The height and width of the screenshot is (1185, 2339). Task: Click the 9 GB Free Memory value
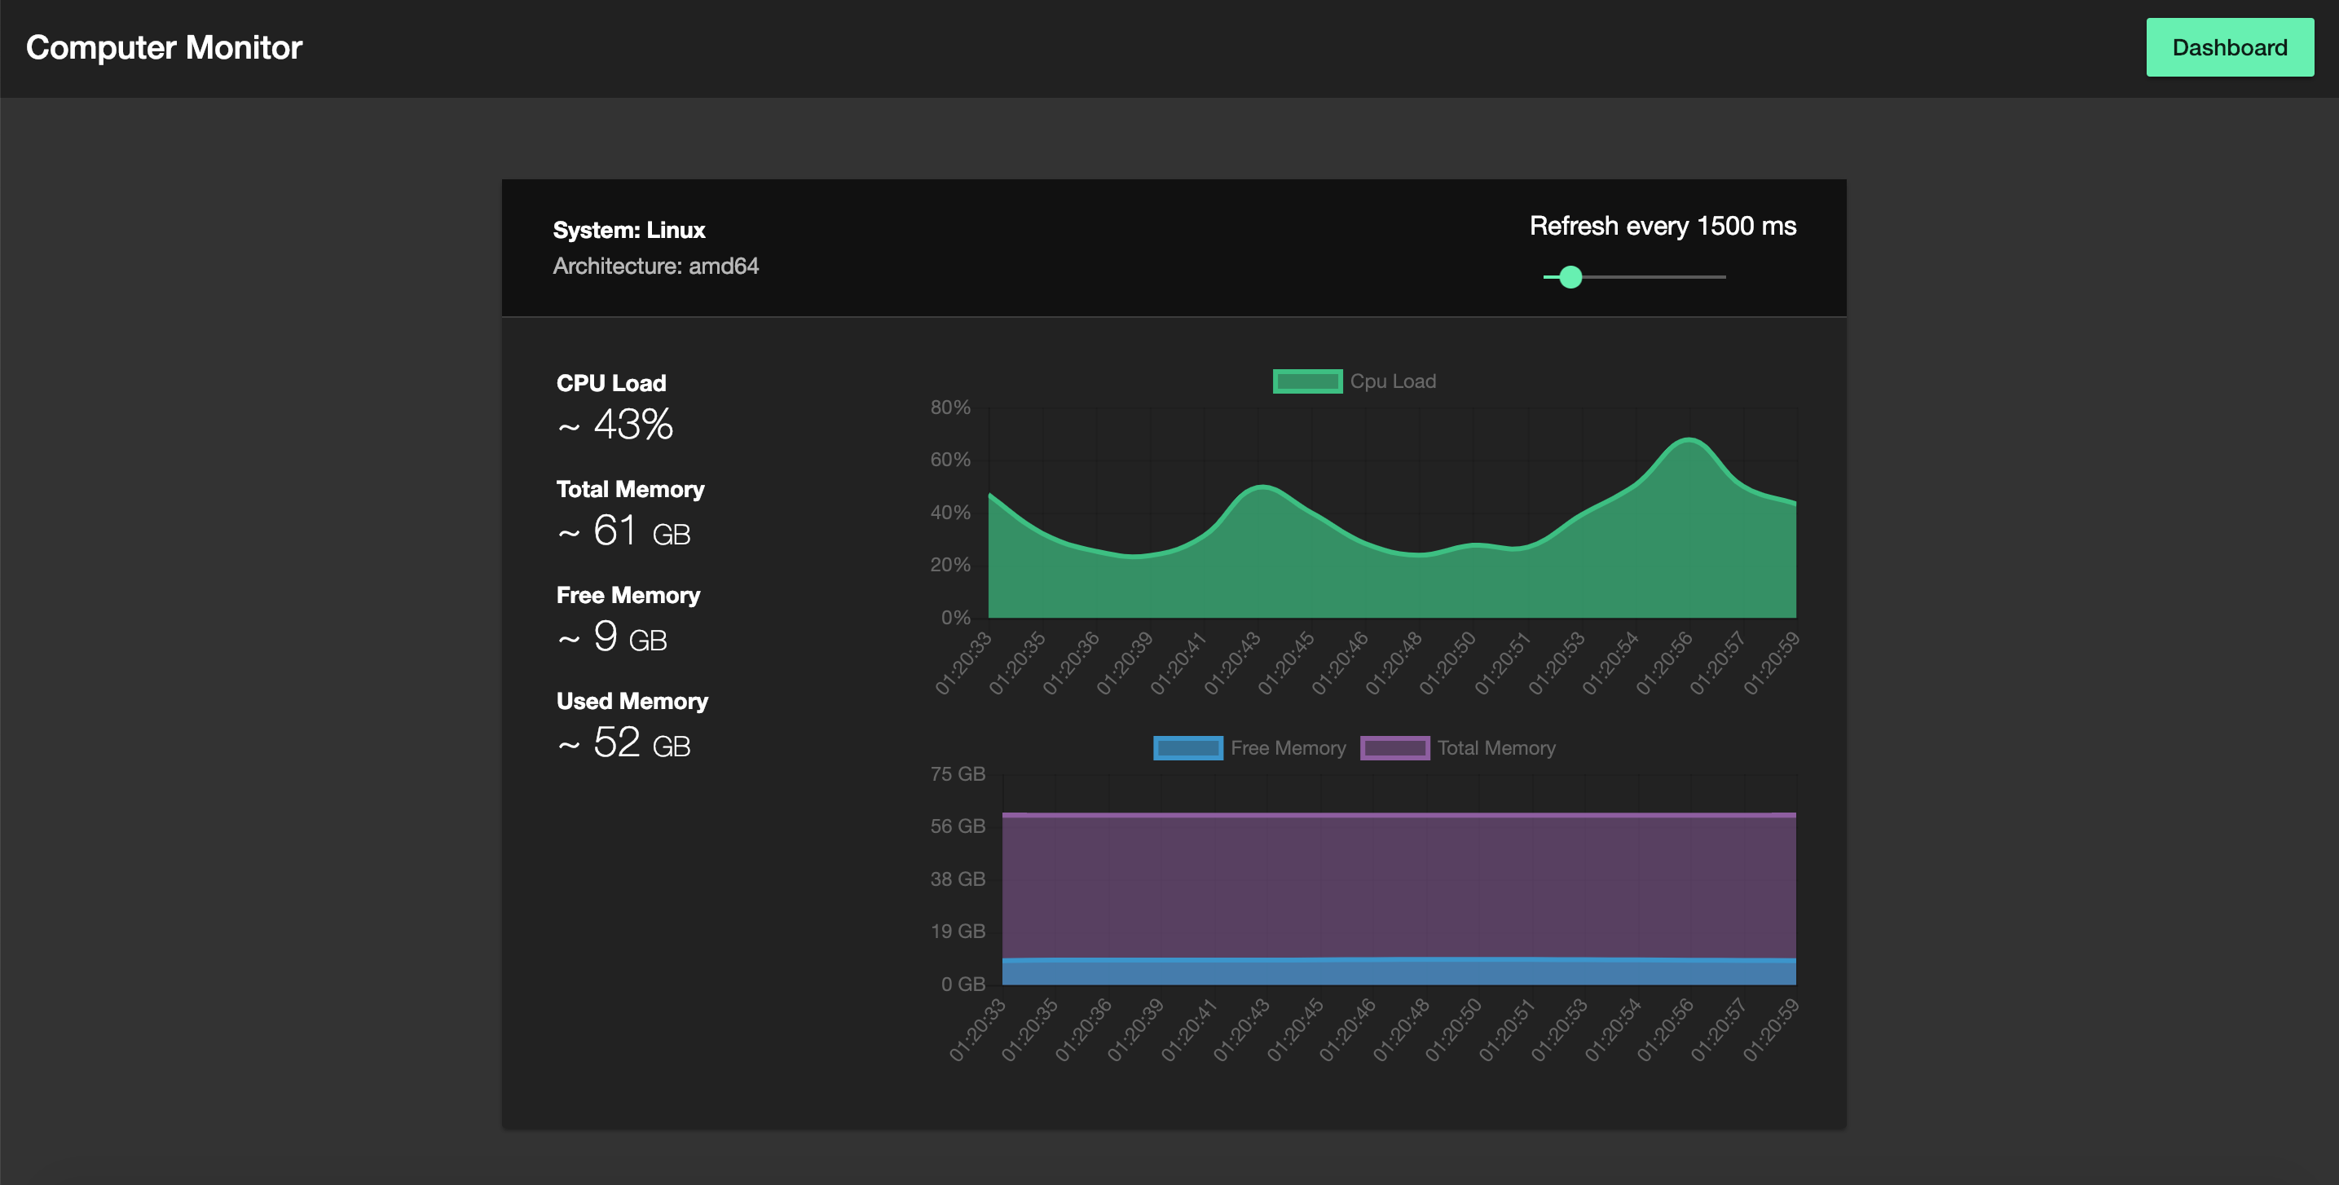point(628,637)
